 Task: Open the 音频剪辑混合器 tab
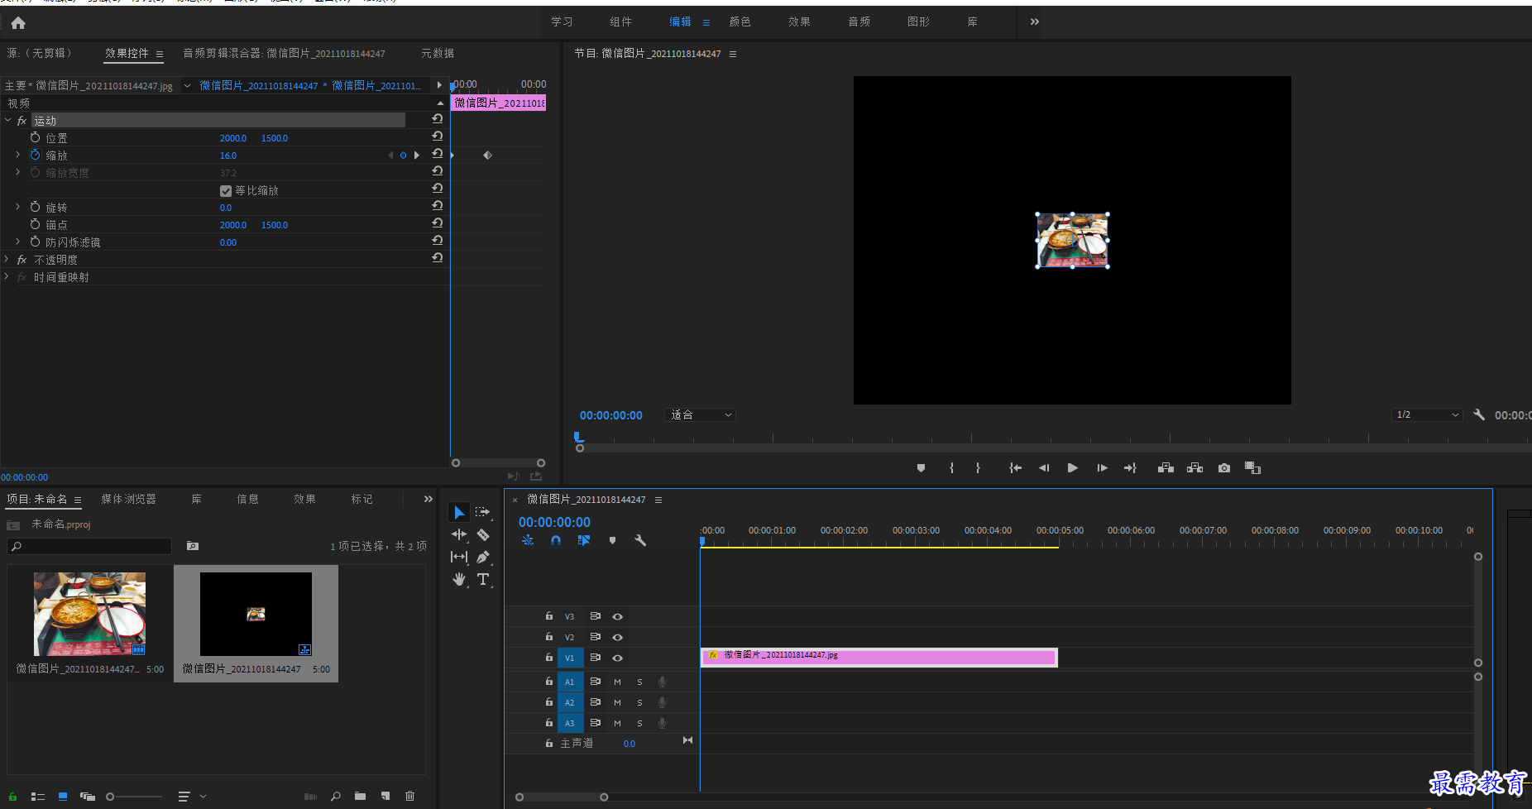pyautogui.click(x=284, y=53)
